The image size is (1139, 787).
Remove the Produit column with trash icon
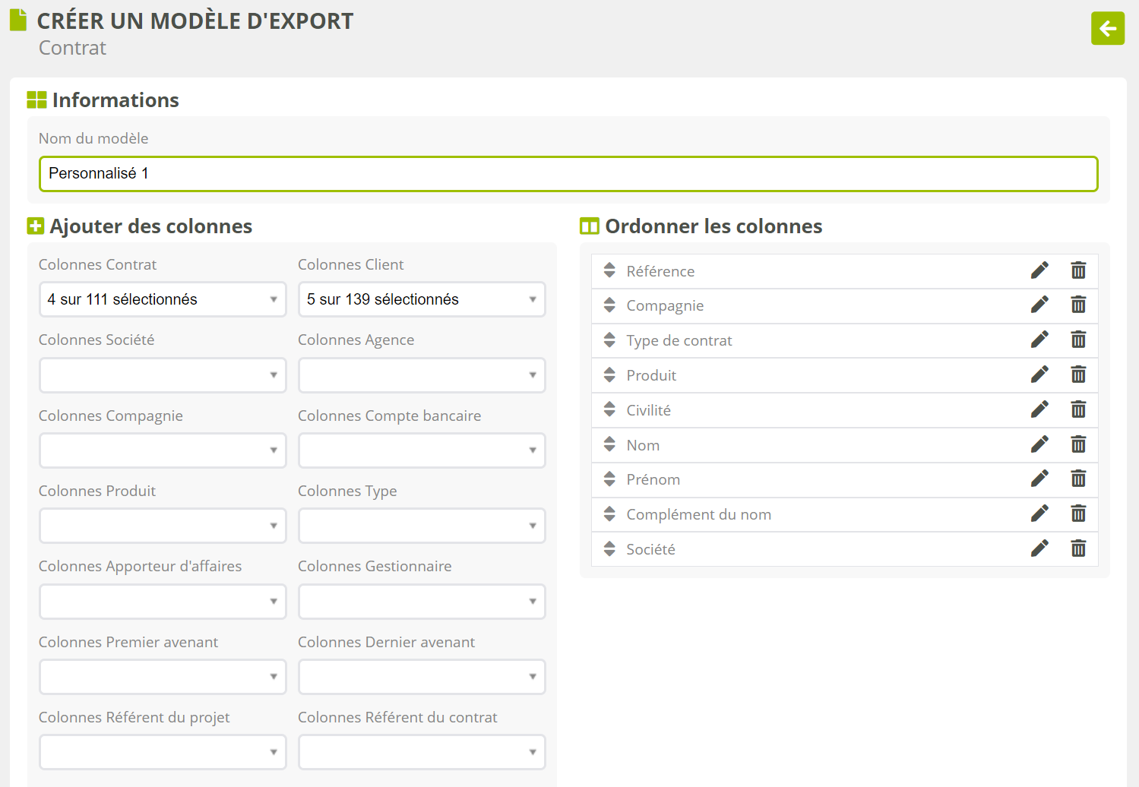1077,375
